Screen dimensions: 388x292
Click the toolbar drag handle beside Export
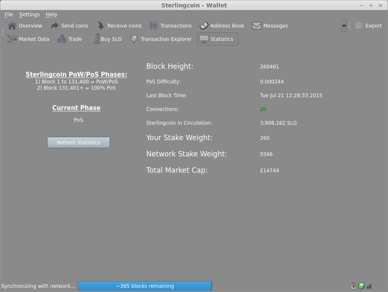[x=350, y=25]
